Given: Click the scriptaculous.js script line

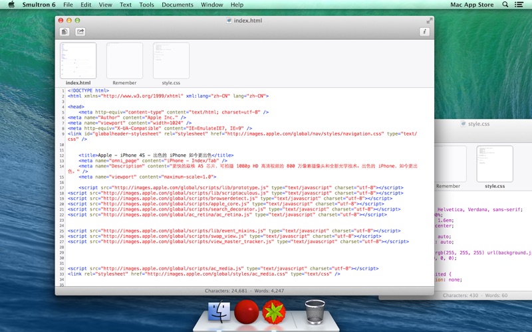Looking at the screenshot, I should point(235,193).
